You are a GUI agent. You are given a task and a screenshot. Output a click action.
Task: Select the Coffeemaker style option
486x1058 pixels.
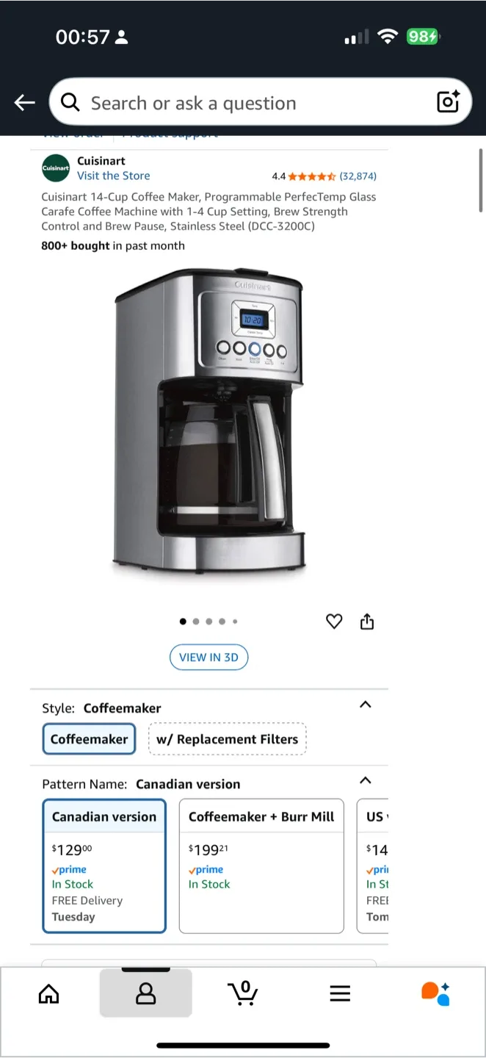click(90, 739)
